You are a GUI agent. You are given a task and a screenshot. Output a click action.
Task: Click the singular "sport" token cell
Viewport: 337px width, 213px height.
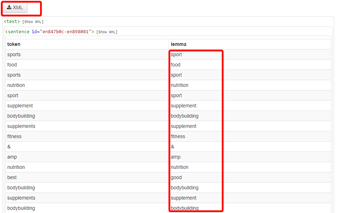click(87, 95)
